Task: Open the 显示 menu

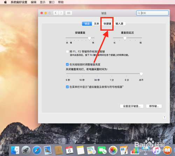Action: (x=43, y=2)
